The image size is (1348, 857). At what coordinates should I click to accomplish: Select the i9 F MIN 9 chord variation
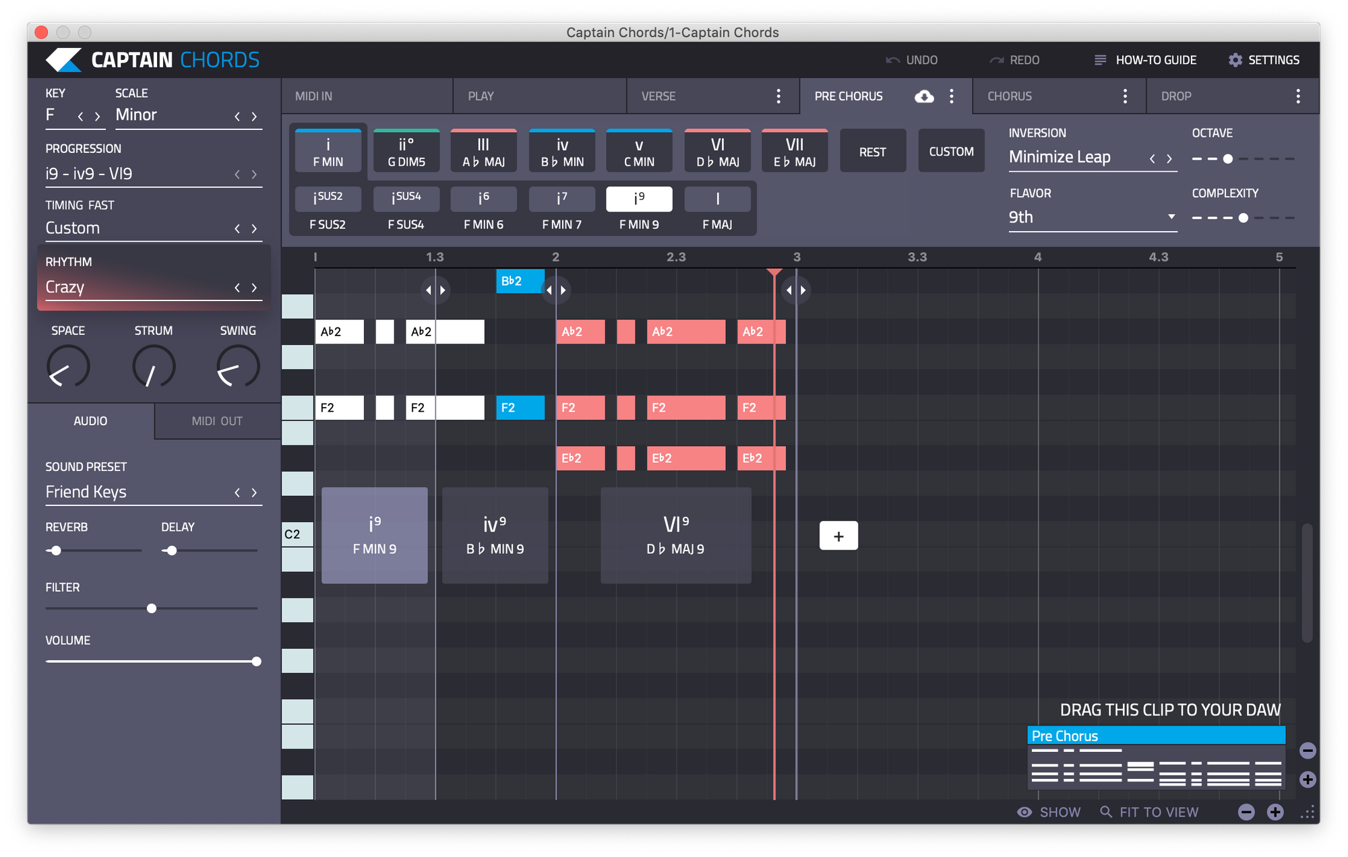click(639, 199)
